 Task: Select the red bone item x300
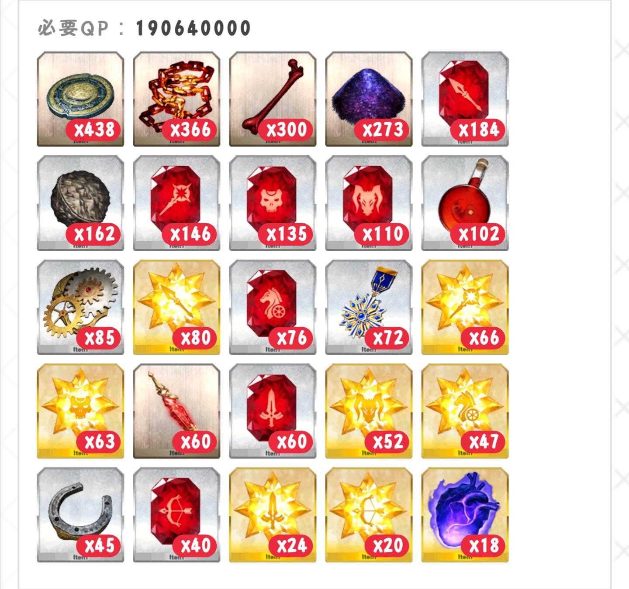tap(273, 99)
